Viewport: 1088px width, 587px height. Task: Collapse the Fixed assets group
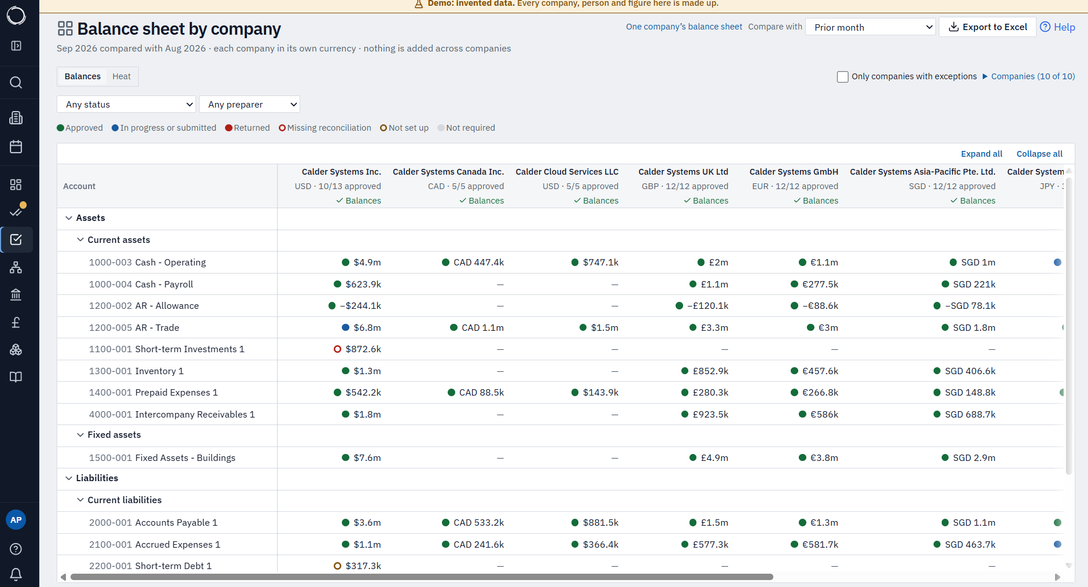[x=80, y=435]
